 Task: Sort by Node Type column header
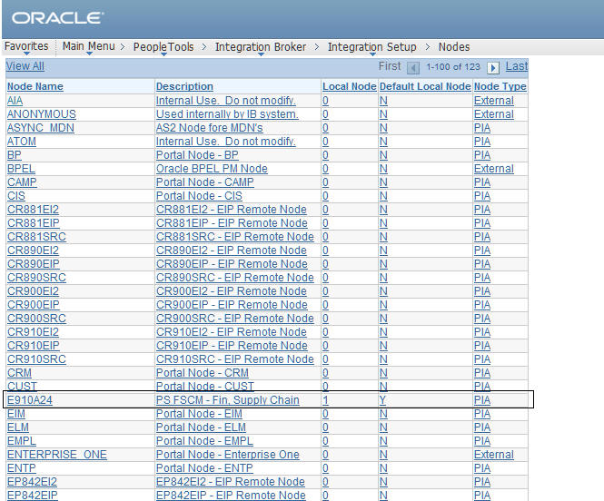coord(500,86)
